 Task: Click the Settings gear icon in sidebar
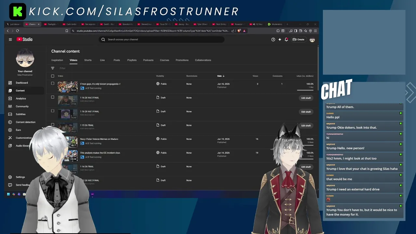(10, 177)
